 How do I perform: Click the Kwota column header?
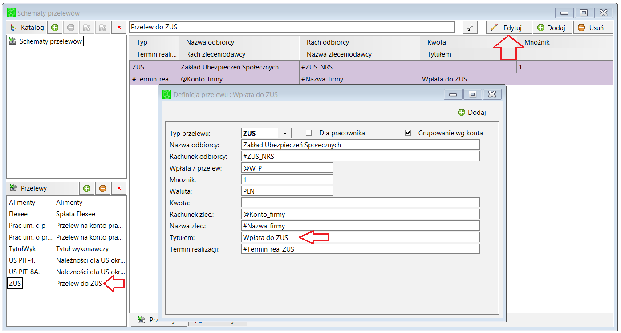point(468,42)
